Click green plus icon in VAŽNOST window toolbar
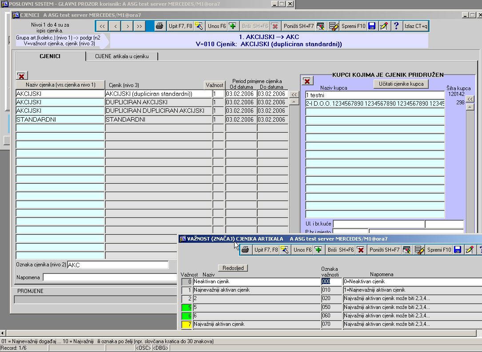 (319, 250)
